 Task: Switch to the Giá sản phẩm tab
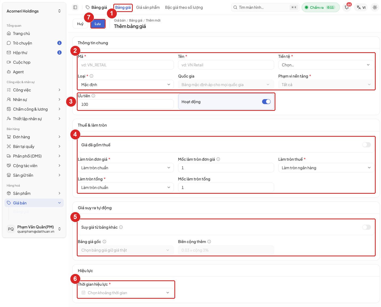pos(148,7)
